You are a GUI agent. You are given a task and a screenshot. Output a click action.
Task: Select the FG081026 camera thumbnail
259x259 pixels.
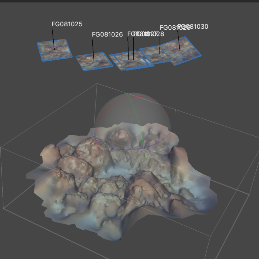94,61
